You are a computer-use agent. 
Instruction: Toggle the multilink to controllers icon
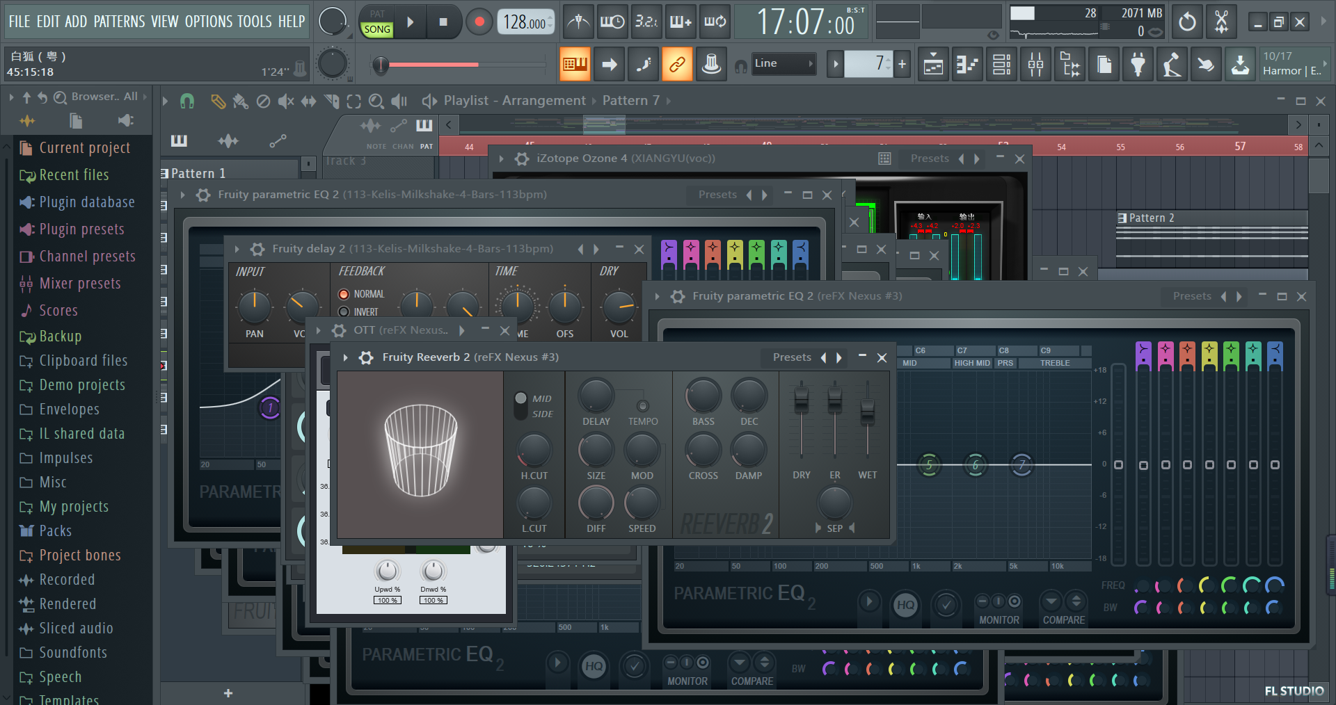(677, 65)
